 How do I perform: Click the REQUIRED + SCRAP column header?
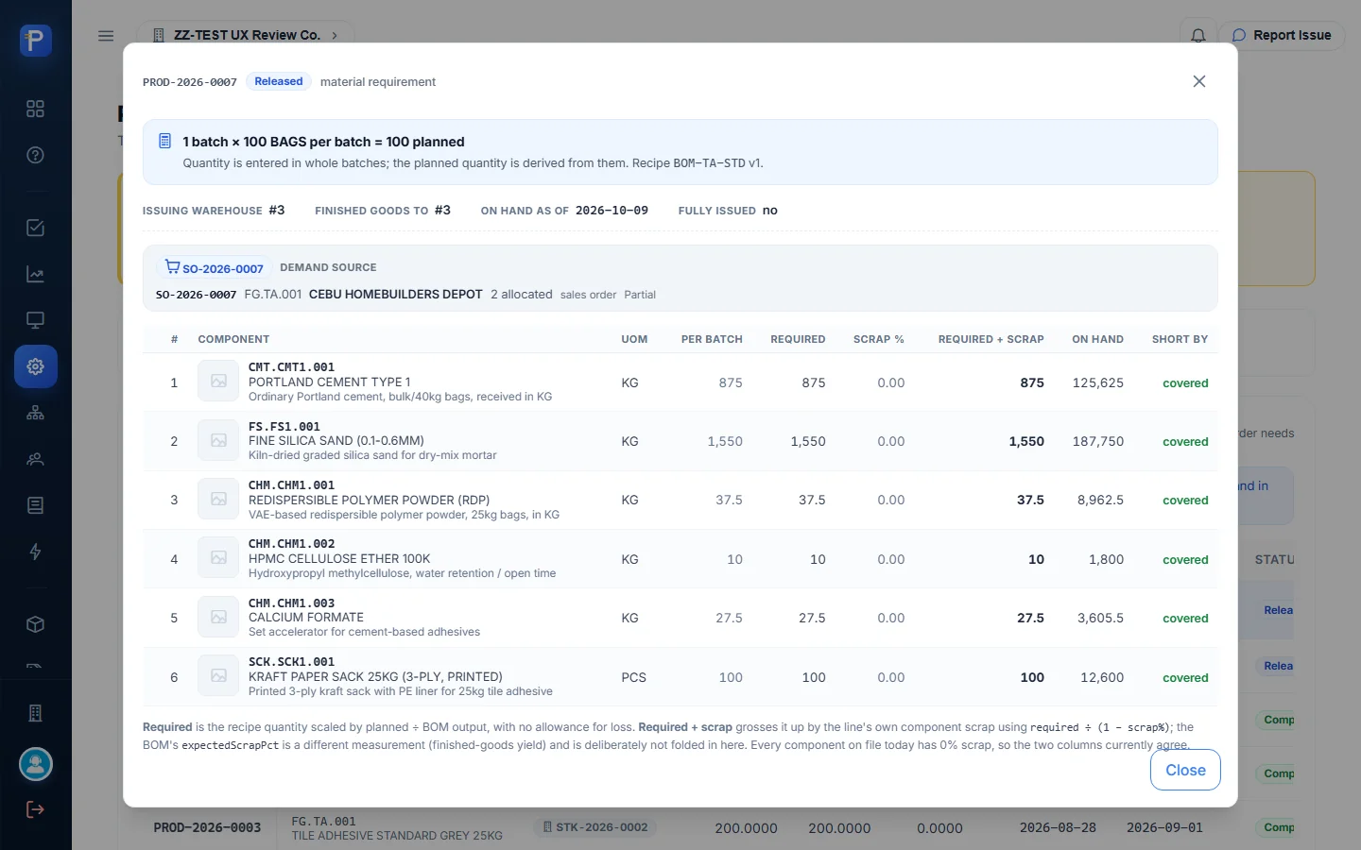pyautogui.click(x=991, y=339)
